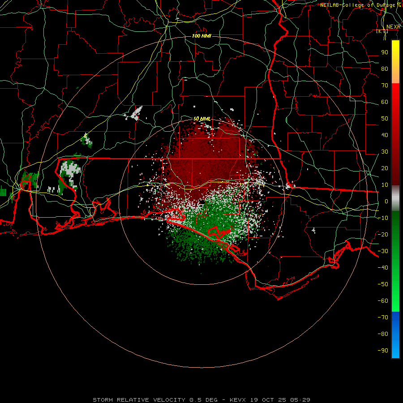This screenshot has height=403, width=403.
Task: Click the blue bottom segment of the color bar
Action: tap(395, 335)
